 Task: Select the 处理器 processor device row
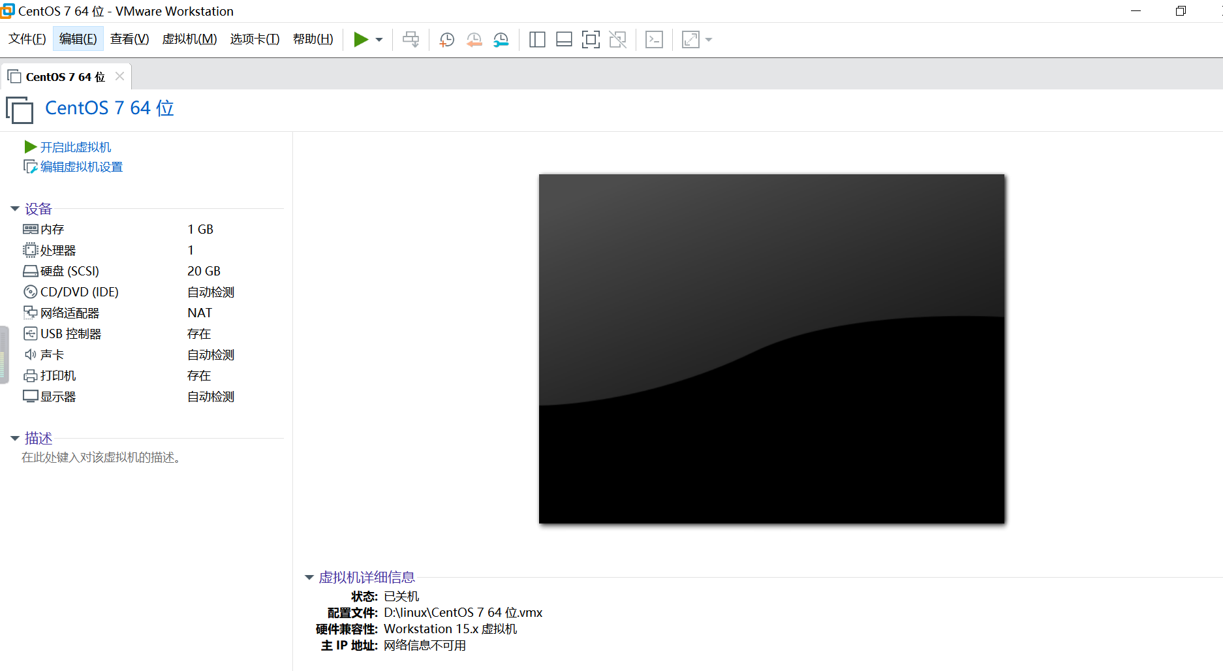point(153,250)
